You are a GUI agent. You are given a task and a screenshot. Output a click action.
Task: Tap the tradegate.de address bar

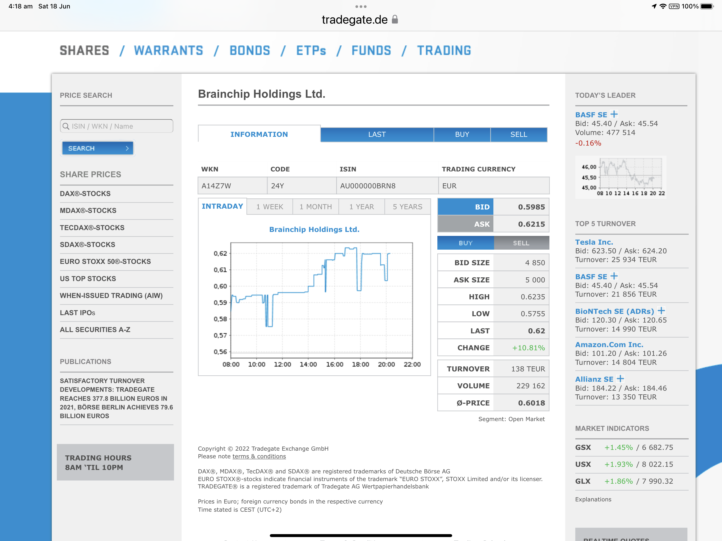[360, 20]
